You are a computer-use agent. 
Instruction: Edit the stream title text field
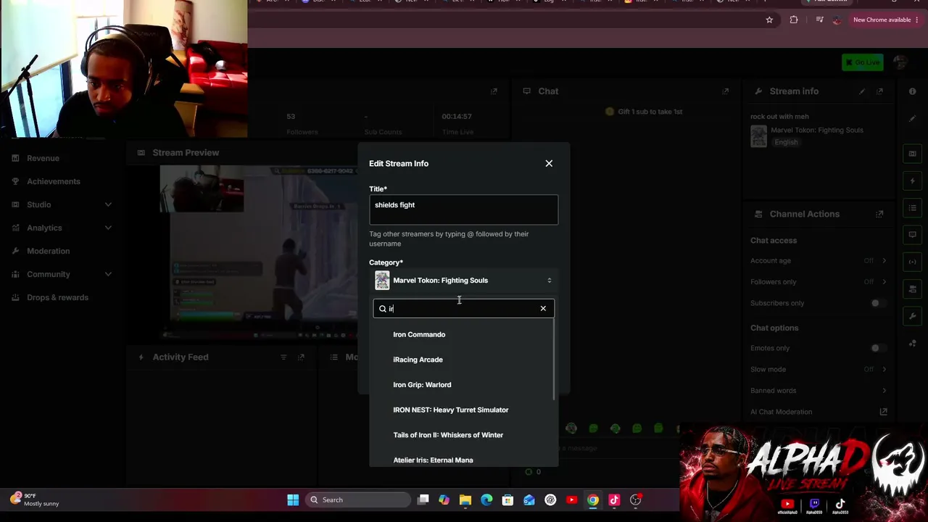click(463, 210)
